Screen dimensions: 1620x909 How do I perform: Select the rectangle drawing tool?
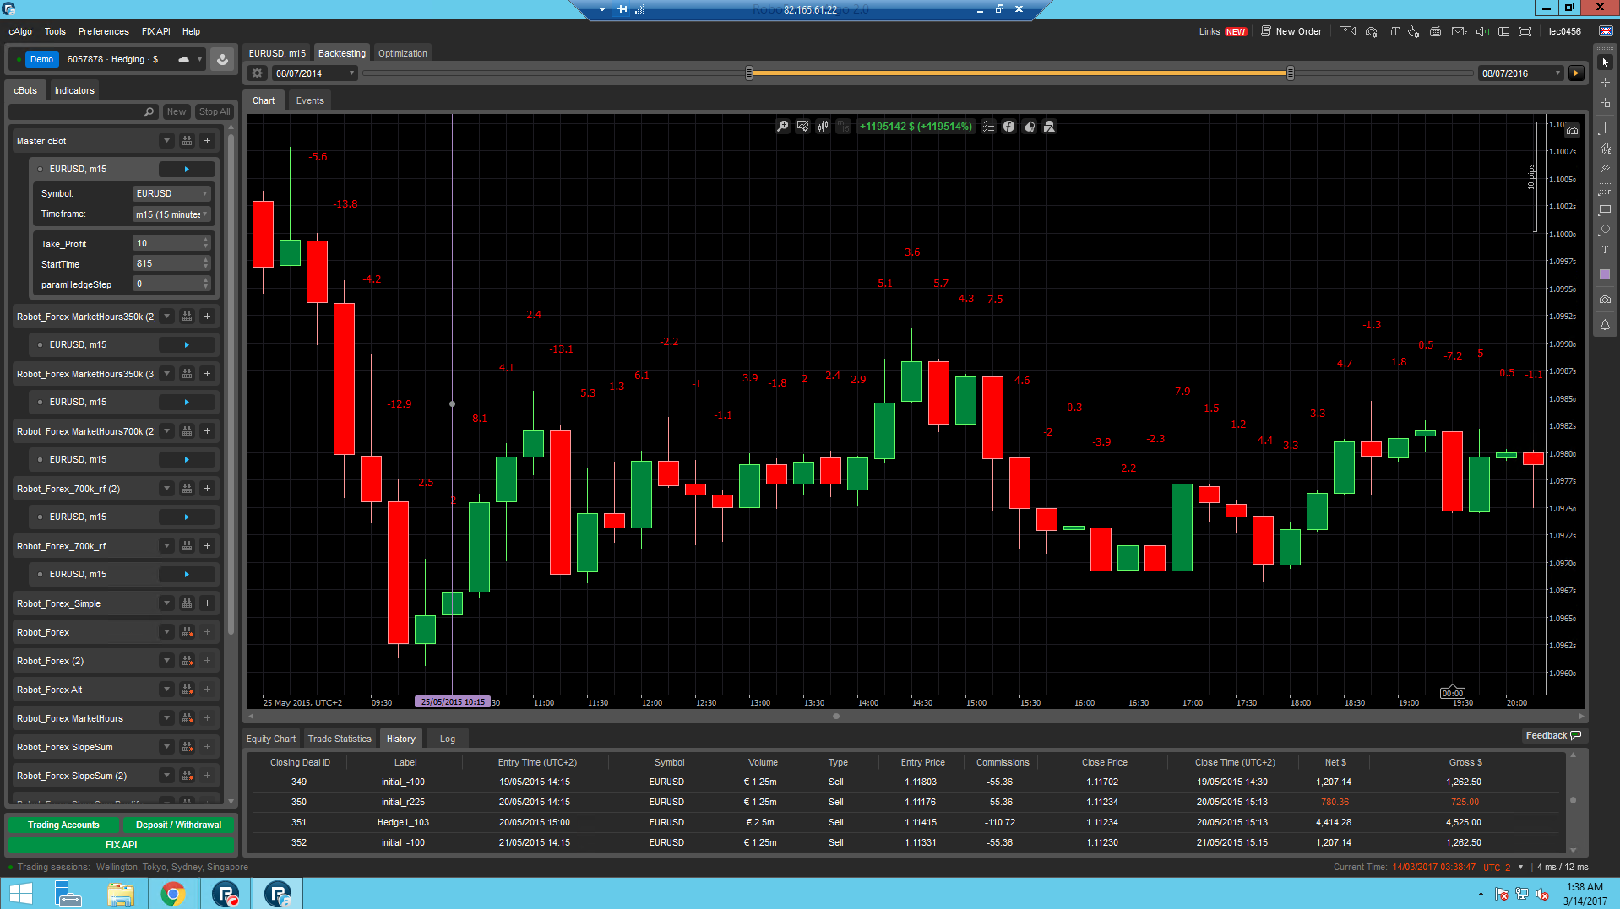[x=1605, y=209]
